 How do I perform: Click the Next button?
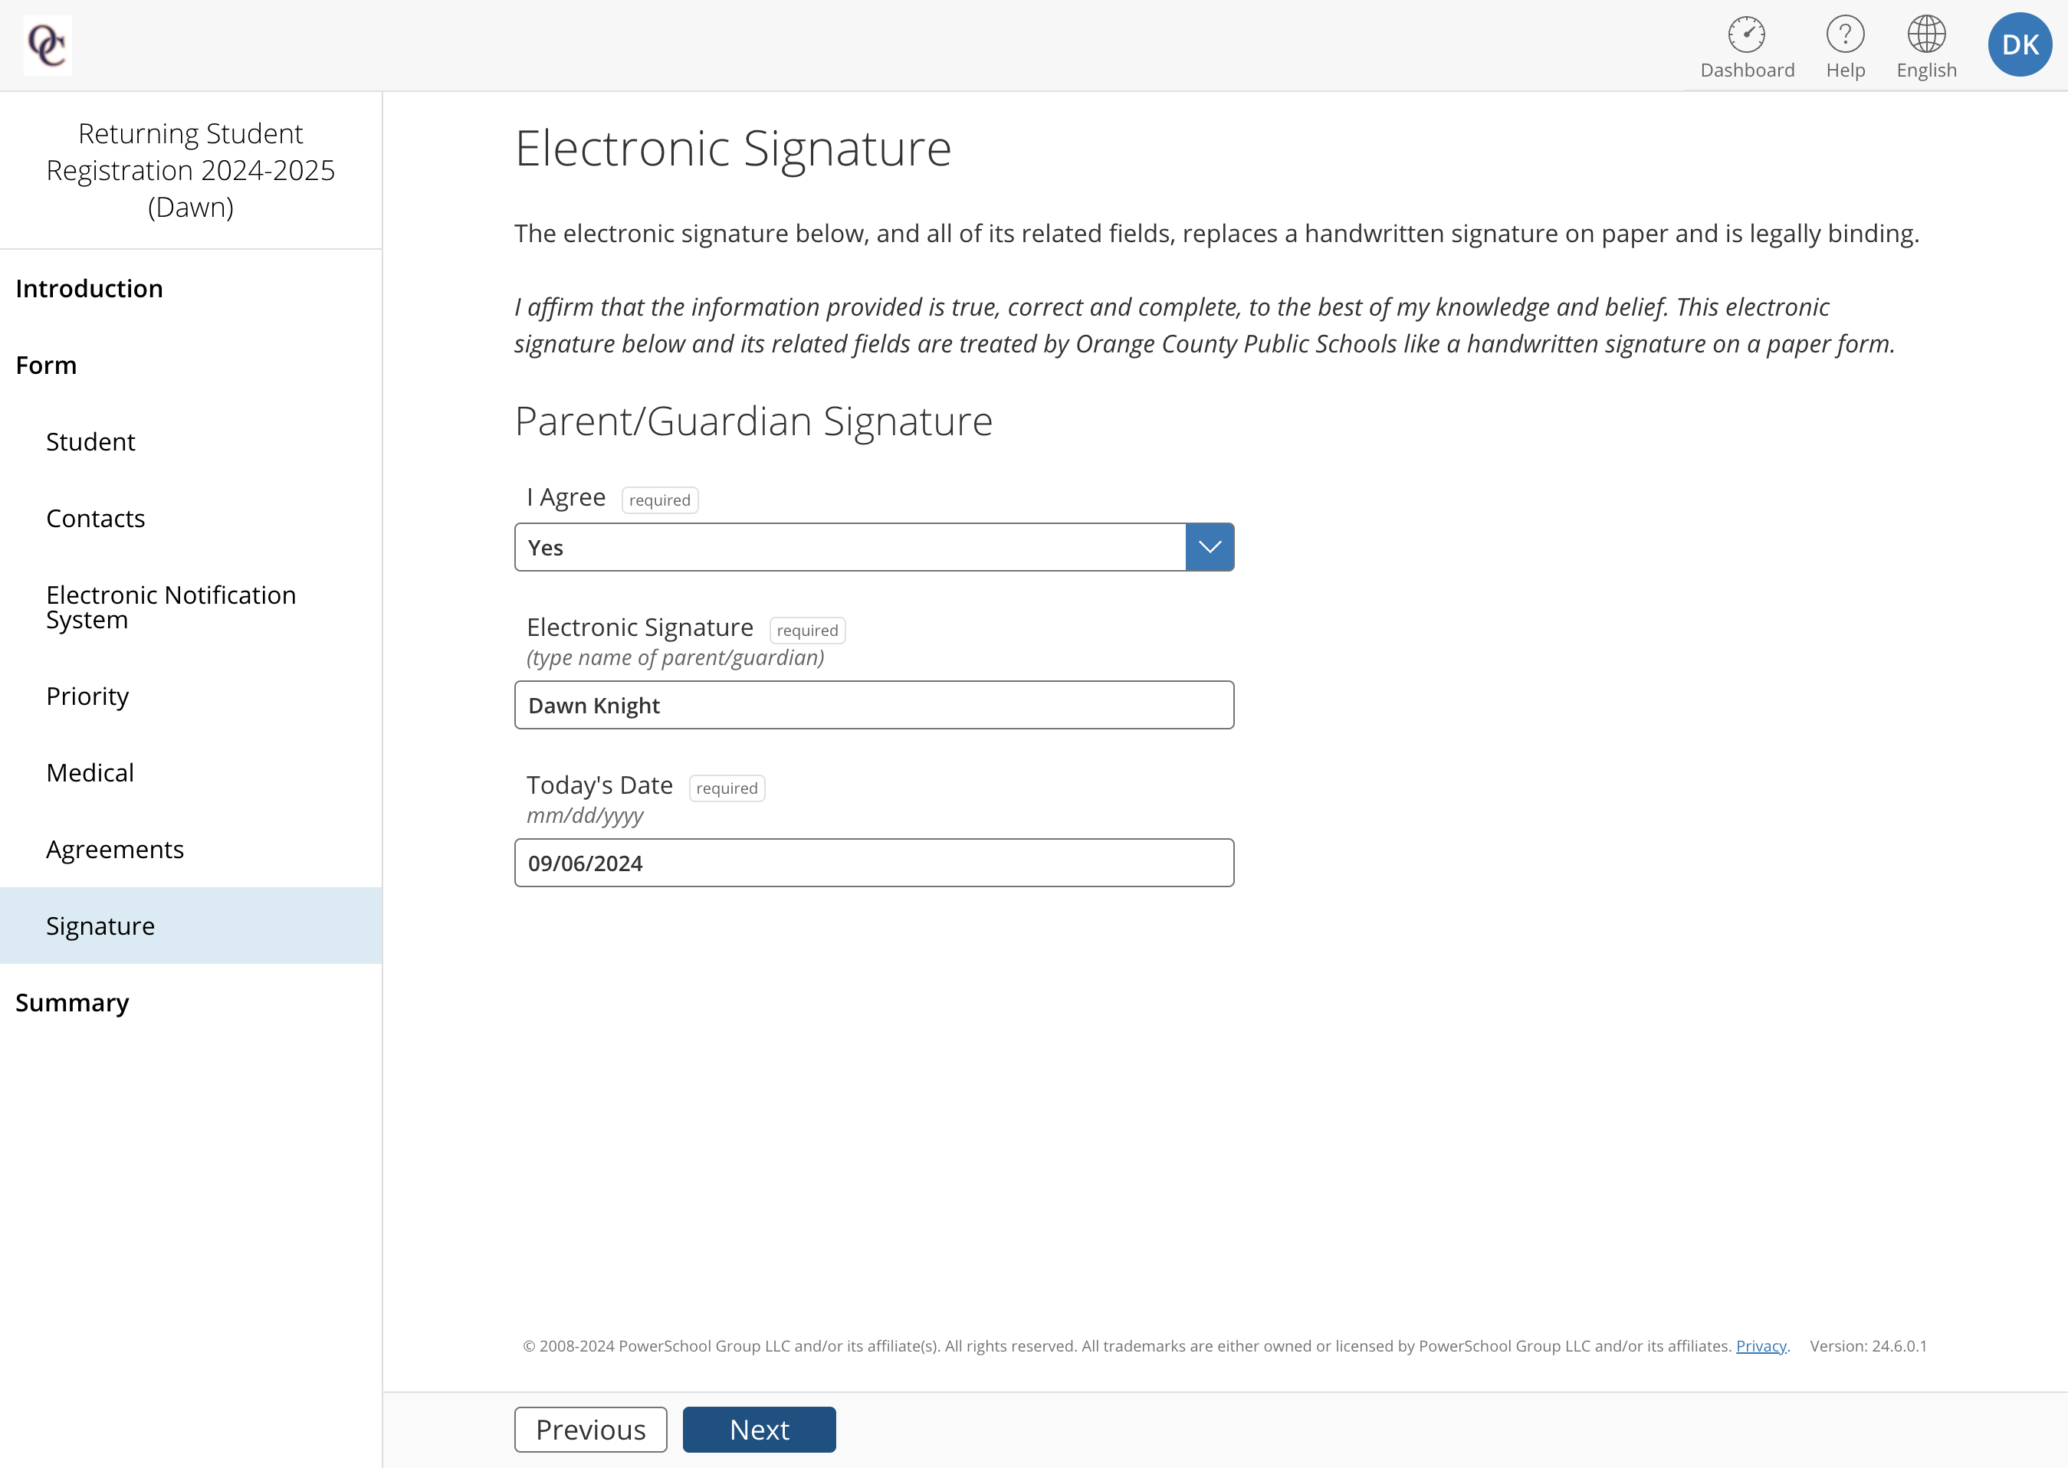(760, 1429)
